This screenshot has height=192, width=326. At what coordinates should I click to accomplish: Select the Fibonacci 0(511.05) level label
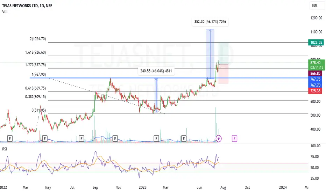[x=39, y=110]
